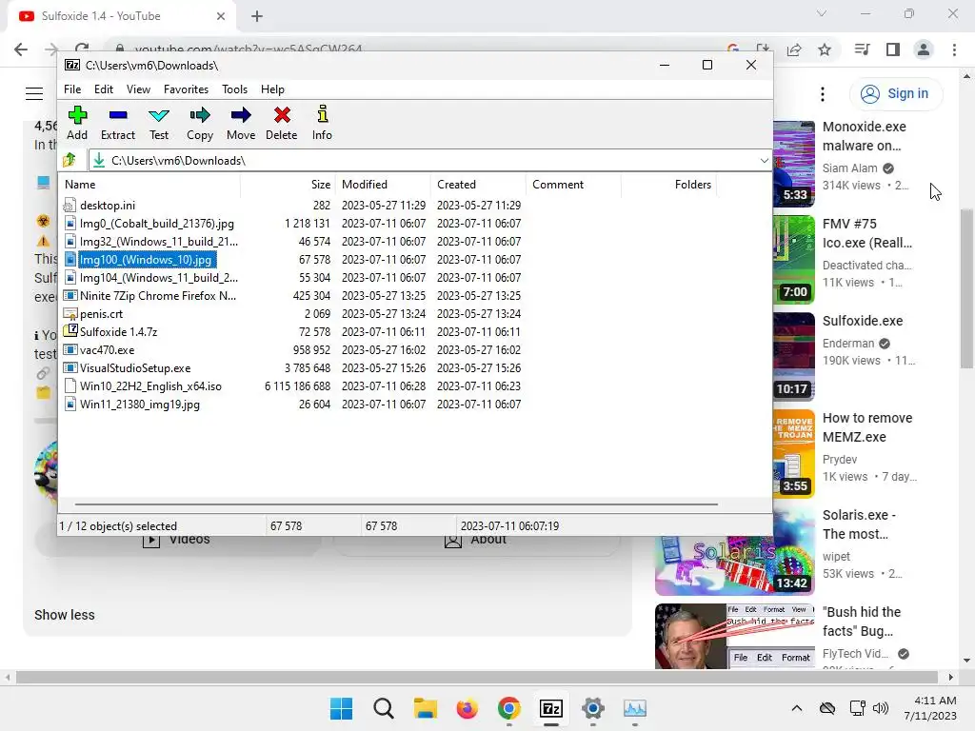Image resolution: width=975 pixels, height=731 pixels.
Task: Close the Sulfoxide 1.4 YouTube tab
Action: coord(221,16)
